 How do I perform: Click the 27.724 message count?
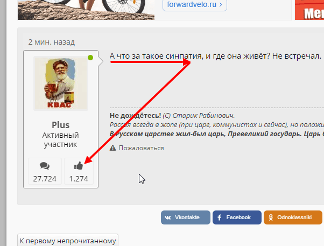pos(45,179)
